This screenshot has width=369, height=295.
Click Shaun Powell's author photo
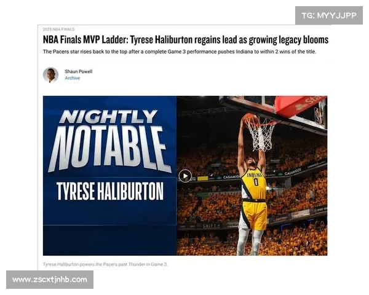click(50, 75)
